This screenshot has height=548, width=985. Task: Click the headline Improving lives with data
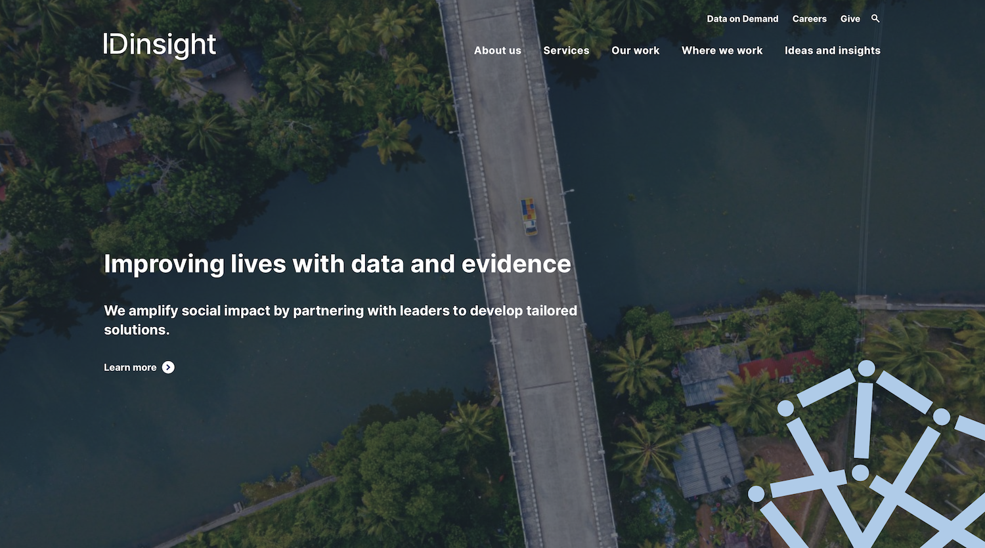[x=337, y=264]
